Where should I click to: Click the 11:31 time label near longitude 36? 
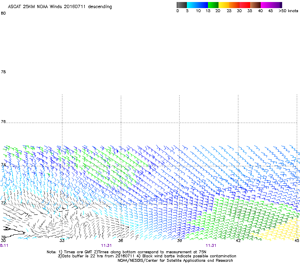[106, 246]
